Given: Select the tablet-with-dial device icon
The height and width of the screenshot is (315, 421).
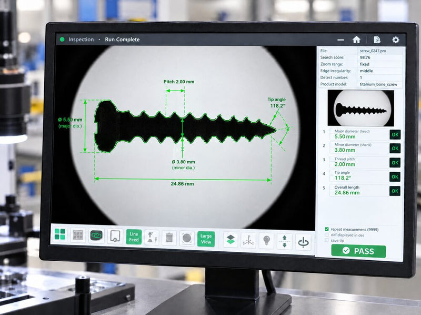Looking at the screenshot, I should (x=115, y=237).
